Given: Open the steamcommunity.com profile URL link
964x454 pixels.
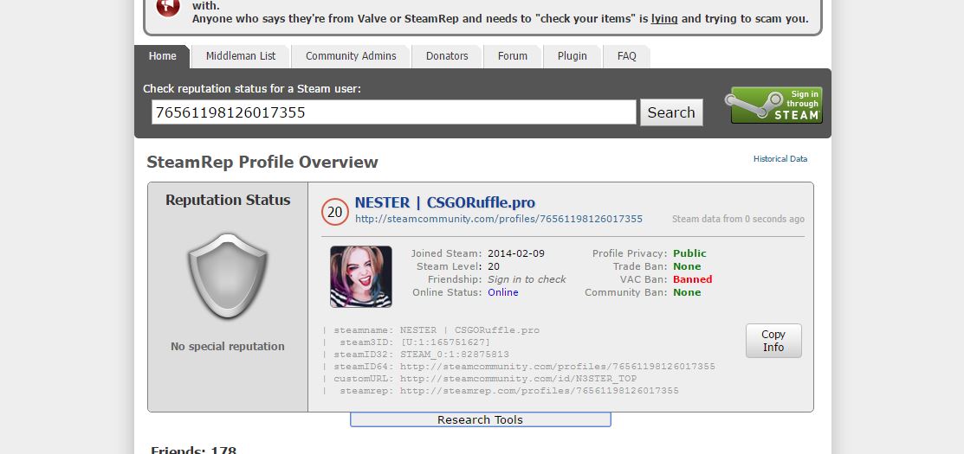Looking at the screenshot, I should pos(498,219).
